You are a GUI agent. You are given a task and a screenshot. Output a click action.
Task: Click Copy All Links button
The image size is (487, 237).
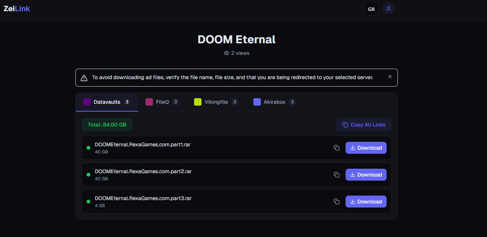click(x=364, y=125)
